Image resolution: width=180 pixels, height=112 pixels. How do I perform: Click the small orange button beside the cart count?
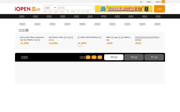coord(163,2)
